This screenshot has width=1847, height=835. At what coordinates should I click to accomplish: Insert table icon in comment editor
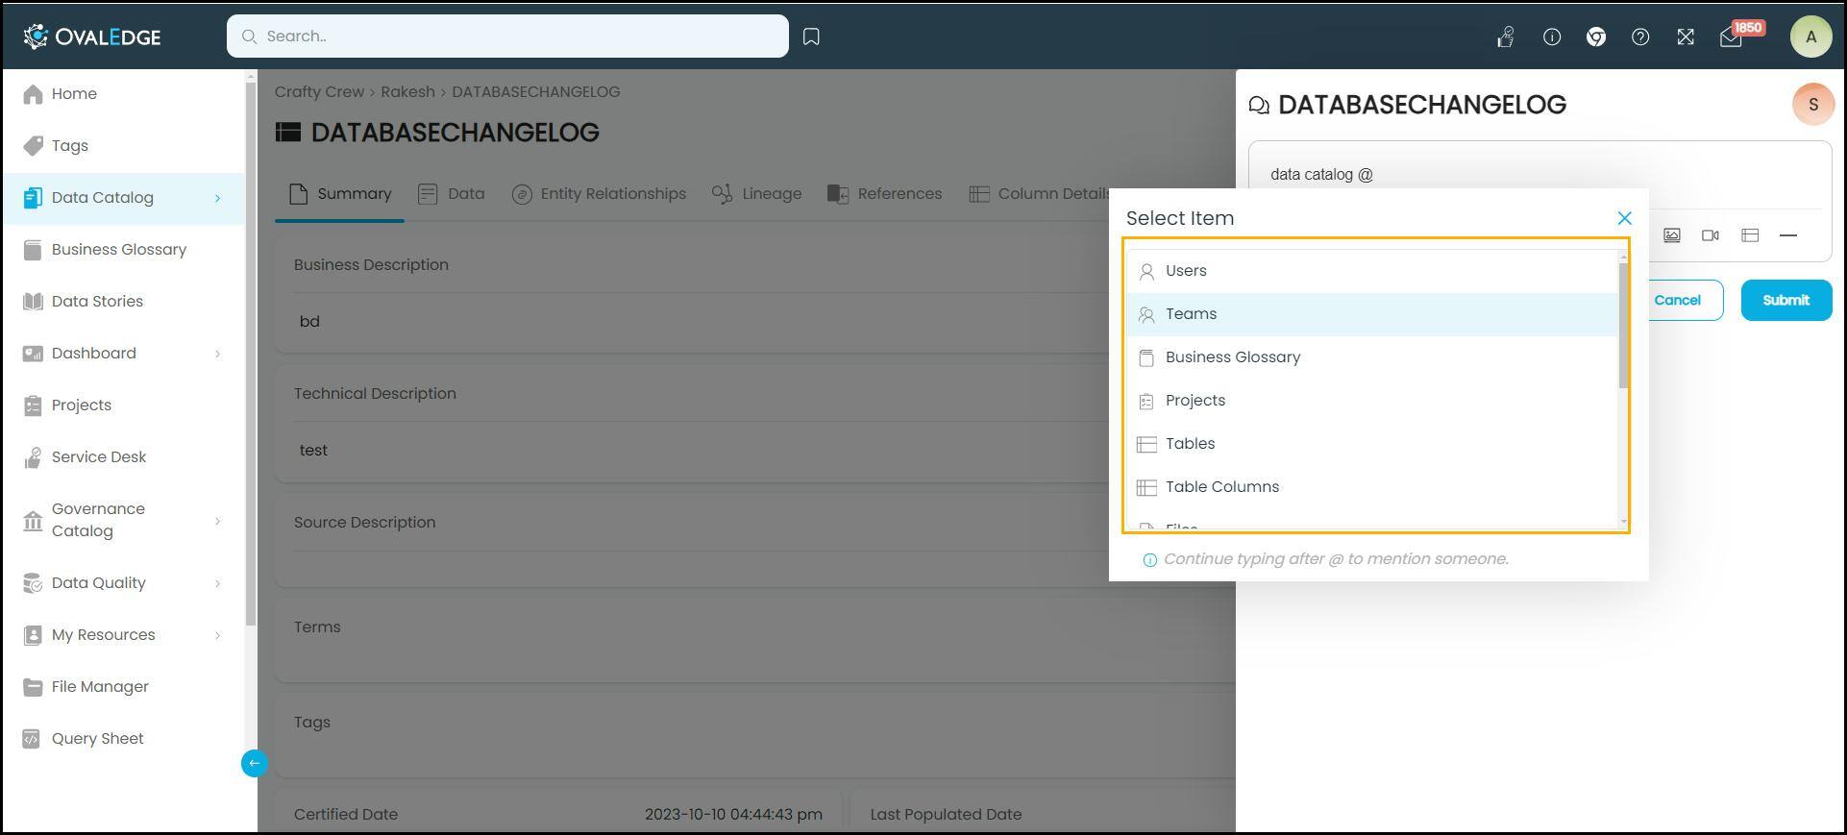coord(1750,235)
